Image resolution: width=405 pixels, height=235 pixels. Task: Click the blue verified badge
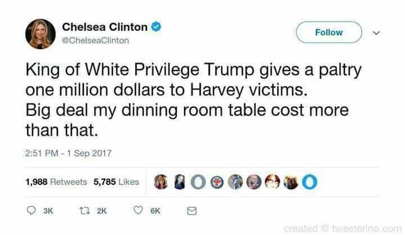(156, 26)
